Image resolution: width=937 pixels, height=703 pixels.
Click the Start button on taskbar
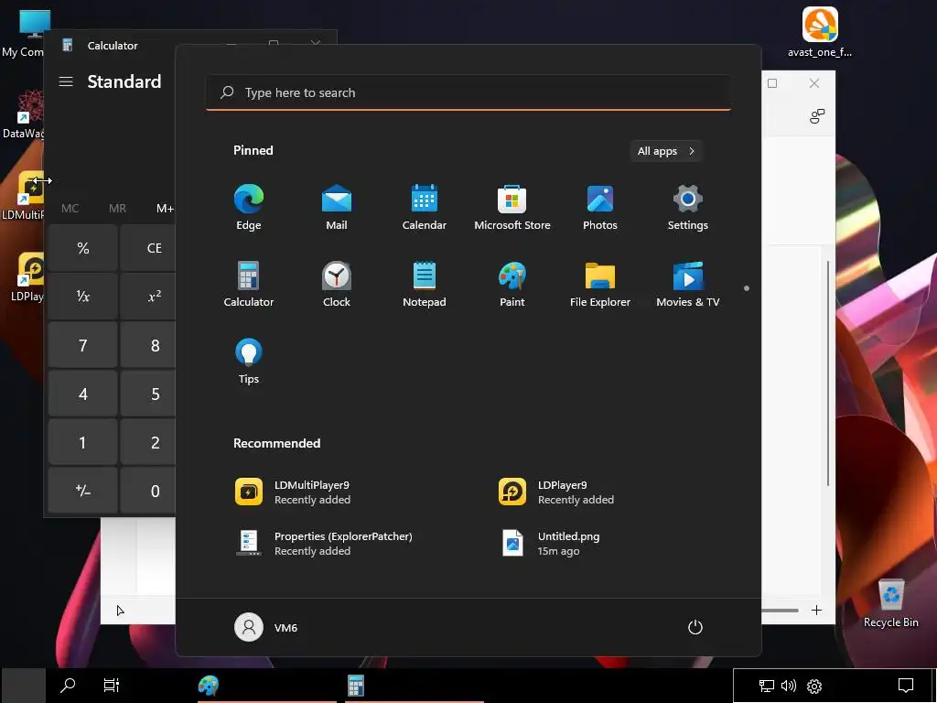pos(23,685)
